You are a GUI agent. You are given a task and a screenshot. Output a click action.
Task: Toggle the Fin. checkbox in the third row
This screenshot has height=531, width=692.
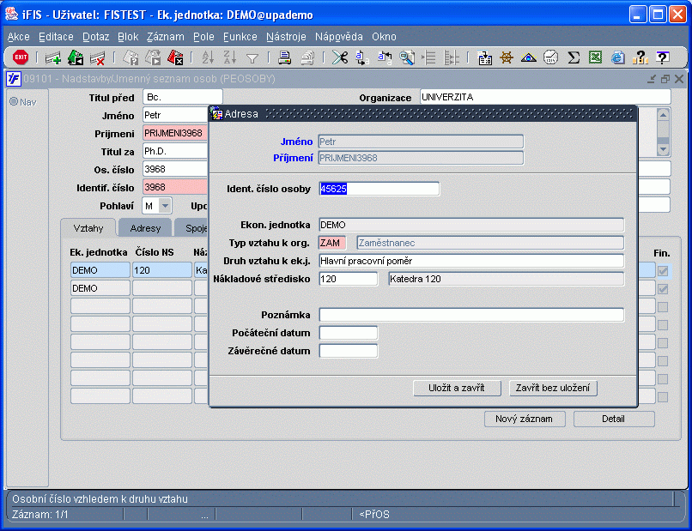pos(663,307)
